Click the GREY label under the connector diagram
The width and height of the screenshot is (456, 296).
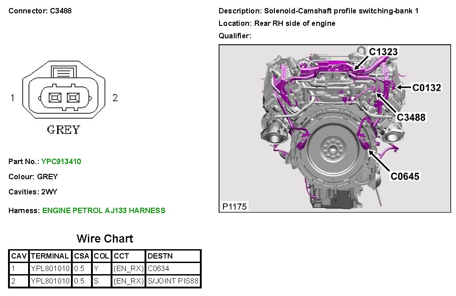pos(63,130)
